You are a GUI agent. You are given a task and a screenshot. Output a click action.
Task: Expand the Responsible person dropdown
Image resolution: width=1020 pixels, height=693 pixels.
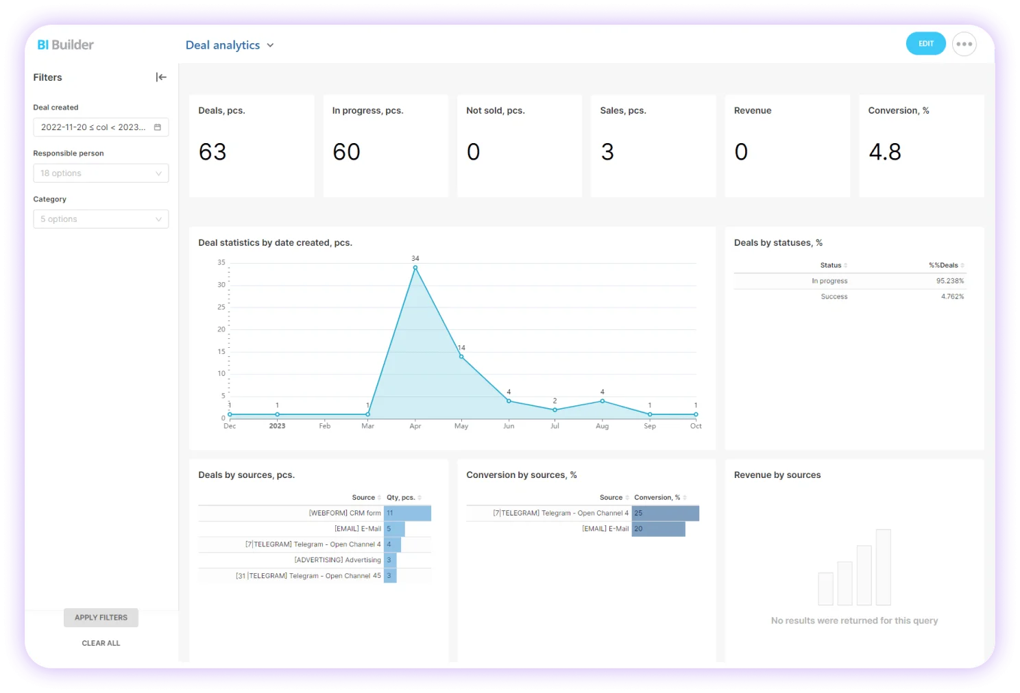coord(101,173)
